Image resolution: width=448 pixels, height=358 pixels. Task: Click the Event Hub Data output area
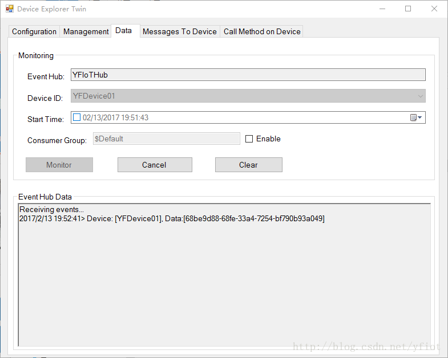tap(224, 275)
